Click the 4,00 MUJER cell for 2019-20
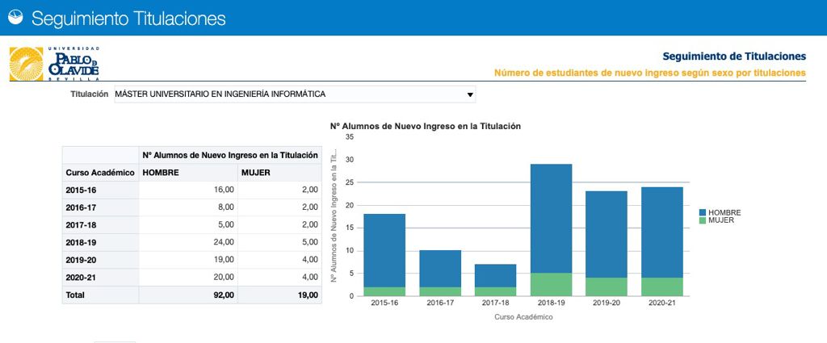 coord(279,260)
